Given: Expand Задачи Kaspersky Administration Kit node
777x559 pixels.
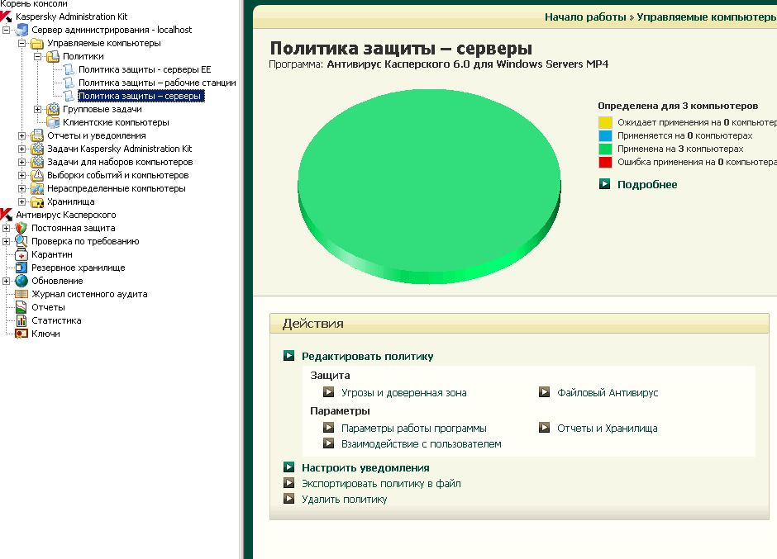Looking at the screenshot, I should [x=21, y=149].
